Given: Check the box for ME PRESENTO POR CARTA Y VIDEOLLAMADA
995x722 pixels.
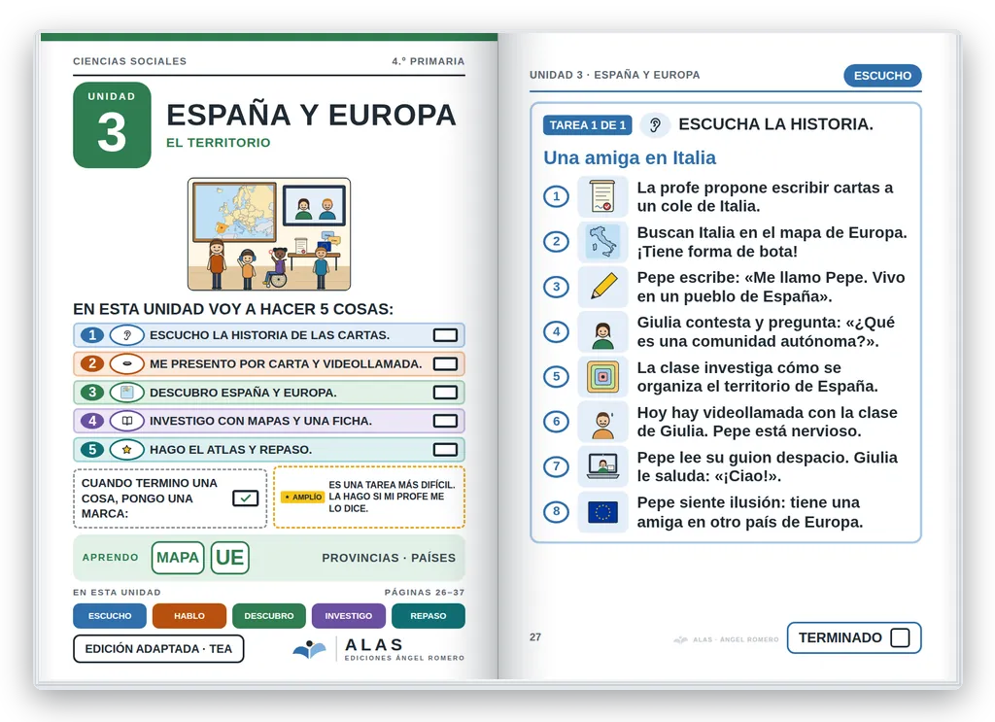Looking at the screenshot, I should [445, 363].
